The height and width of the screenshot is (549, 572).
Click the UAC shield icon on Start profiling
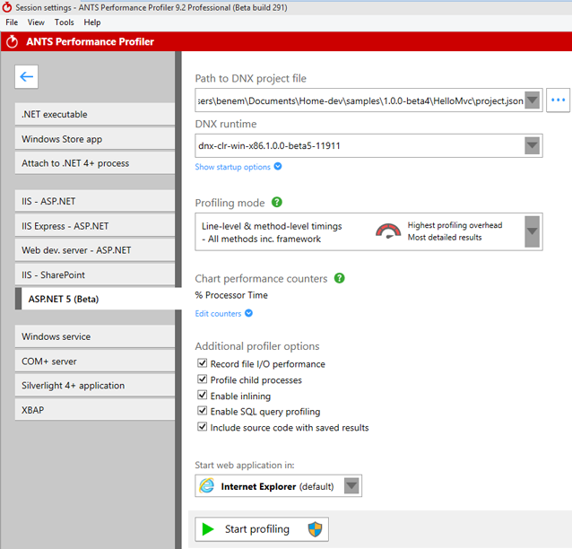(x=315, y=529)
